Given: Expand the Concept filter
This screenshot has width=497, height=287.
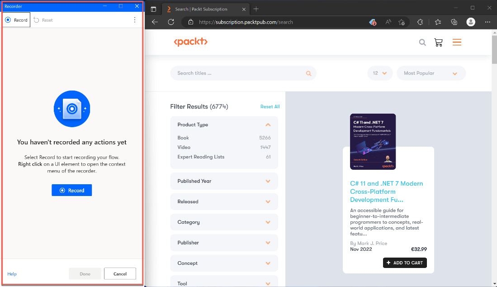Looking at the screenshot, I should pos(224,263).
